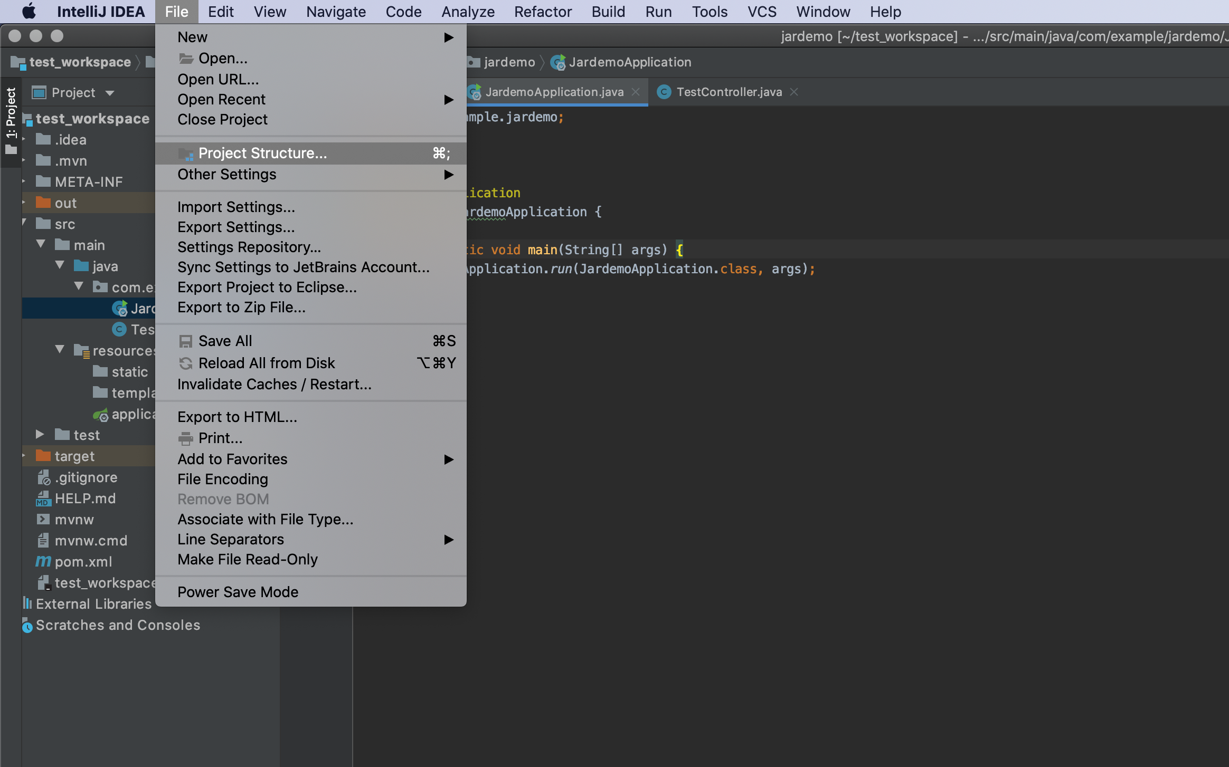Expand the Add to Favorites submenu
The height and width of the screenshot is (767, 1229).
[311, 459]
